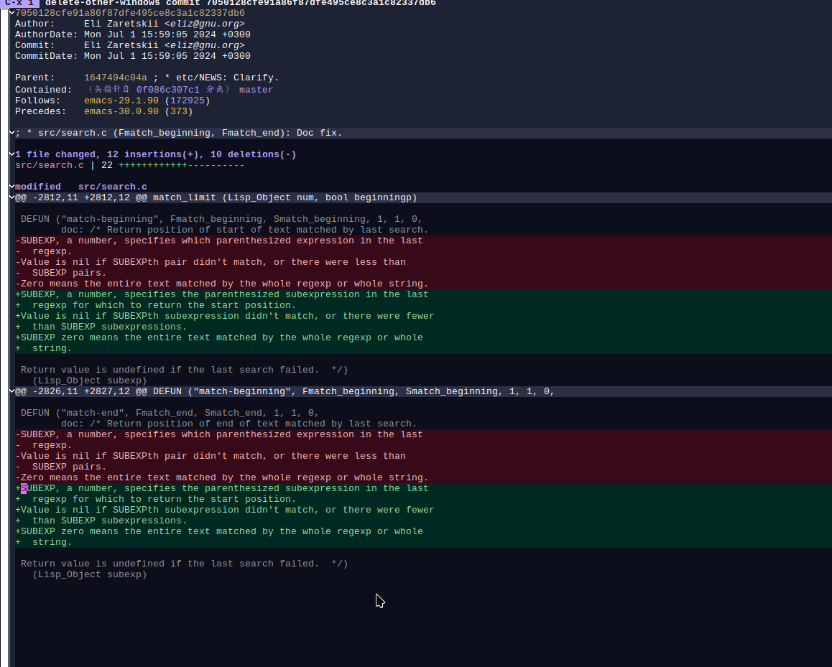Collapse the commit message section chevron
Image resolution: width=832 pixels, height=667 pixels.
tap(11, 133)
